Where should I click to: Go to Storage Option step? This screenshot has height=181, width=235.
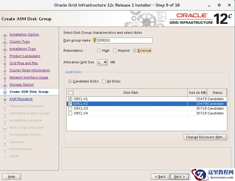tap(21, 85)
